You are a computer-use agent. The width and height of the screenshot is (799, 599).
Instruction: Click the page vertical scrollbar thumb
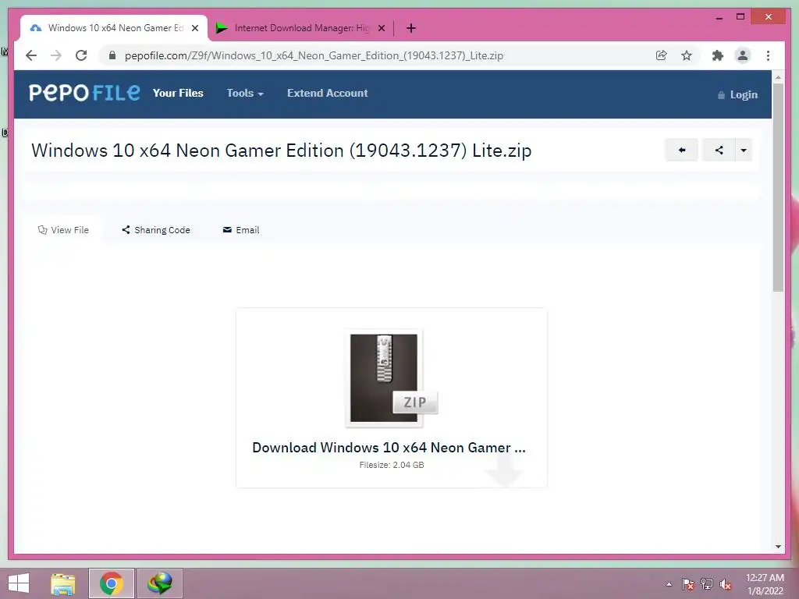pyautogui.click(x=778, y=187)
